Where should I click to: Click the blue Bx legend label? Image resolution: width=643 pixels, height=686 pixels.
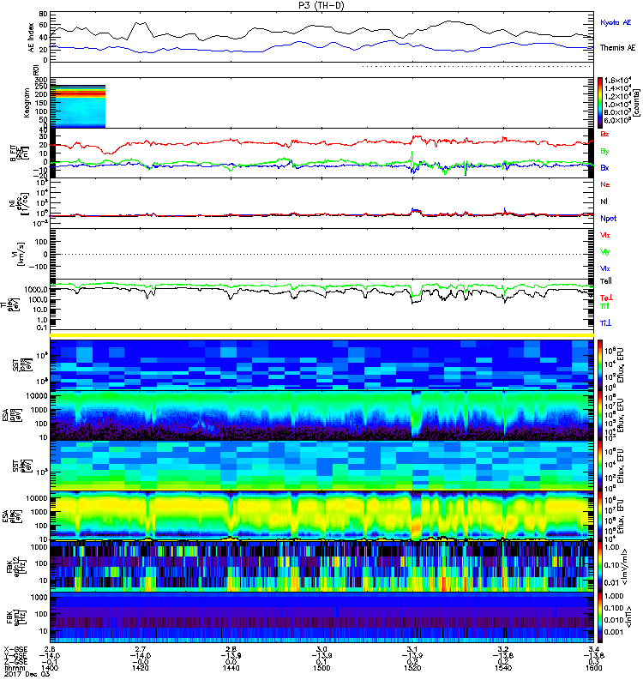click(x=604, y=167)
